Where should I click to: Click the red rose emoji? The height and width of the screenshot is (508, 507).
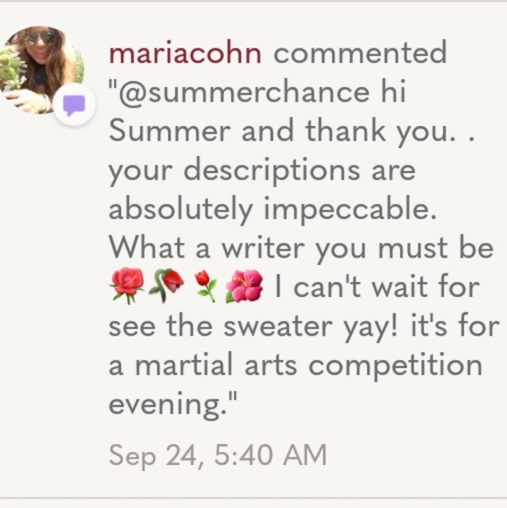(127, 286)
